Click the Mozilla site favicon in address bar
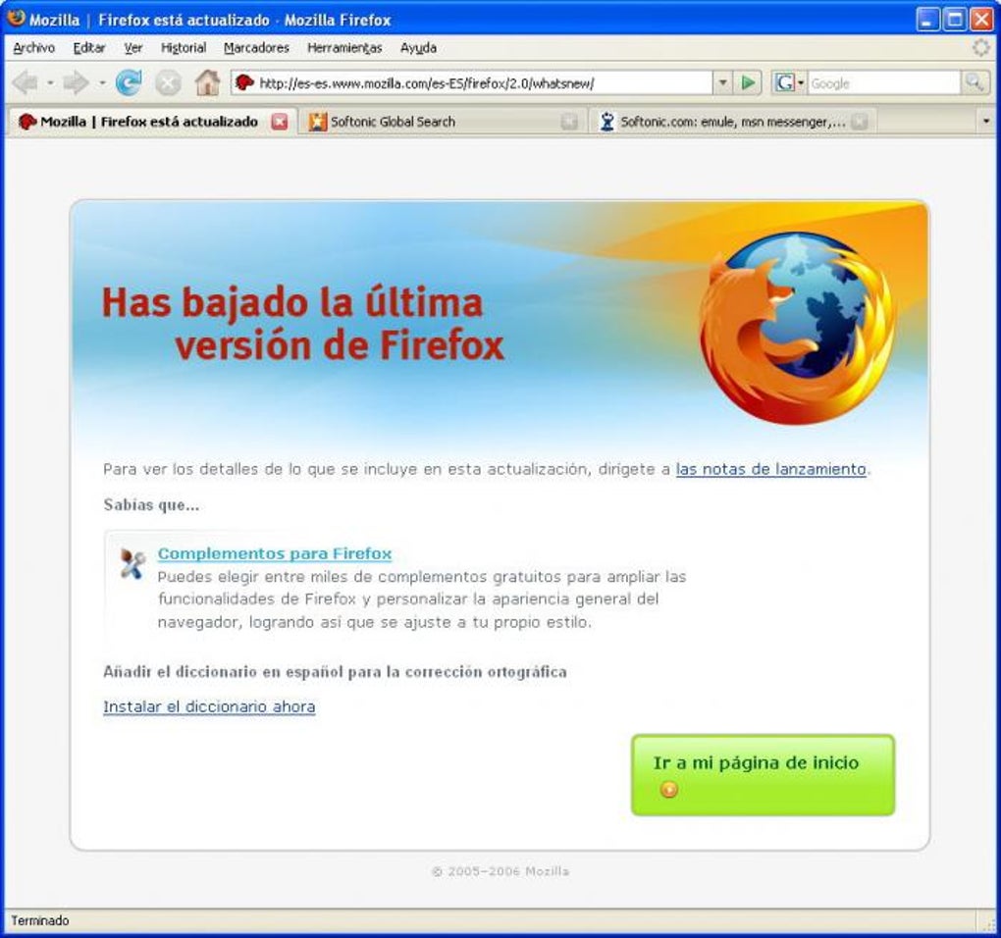The image size is (1001, 938). pyautogui.click(x=243, y=82)
